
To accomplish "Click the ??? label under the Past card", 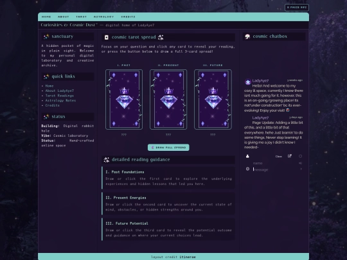I will (x=124, y=135).
